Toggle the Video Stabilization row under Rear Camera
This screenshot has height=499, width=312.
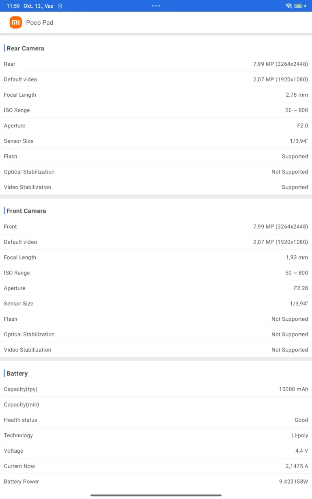point(156,187)
